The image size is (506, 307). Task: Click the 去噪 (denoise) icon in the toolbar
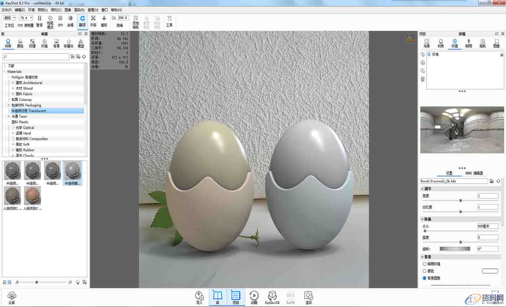pyautogui.click(x=70, y=21)
